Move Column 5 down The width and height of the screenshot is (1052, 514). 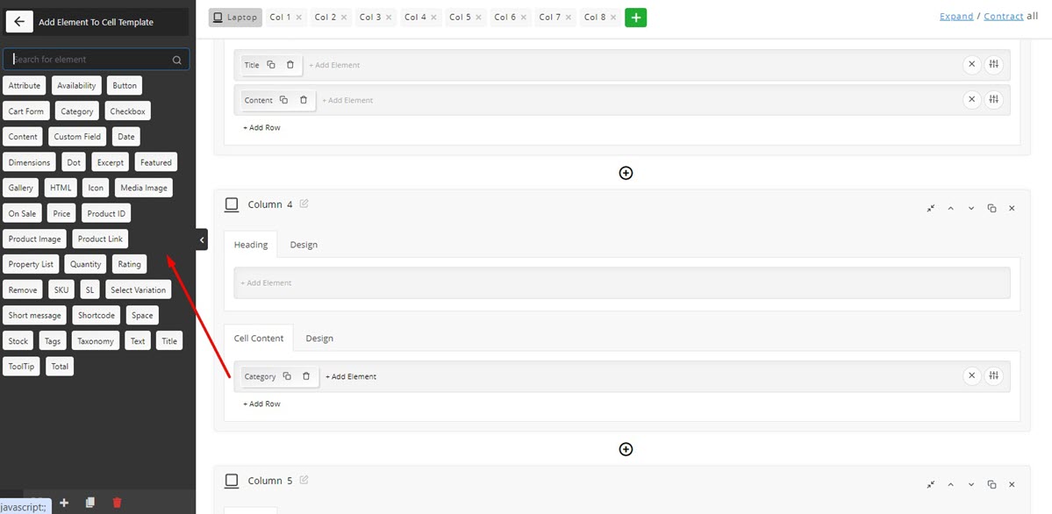pos(970,484)
